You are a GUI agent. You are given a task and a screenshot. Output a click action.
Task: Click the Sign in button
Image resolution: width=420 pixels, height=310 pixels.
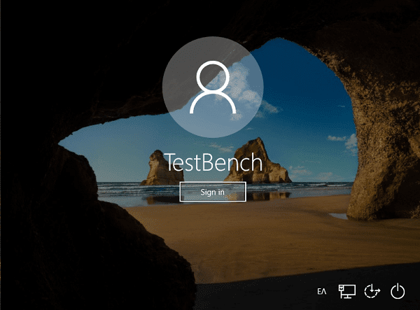pos(213,192)
